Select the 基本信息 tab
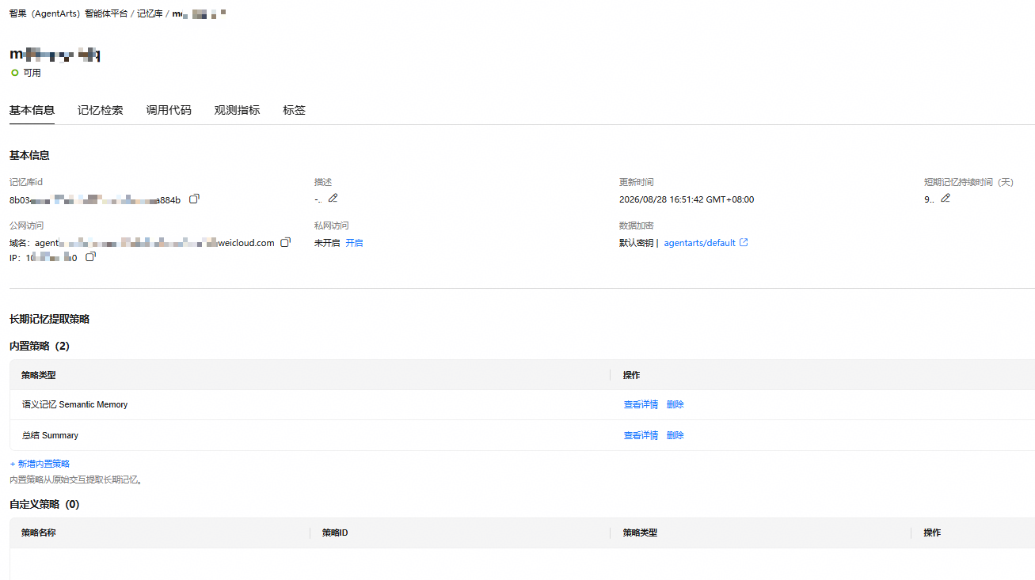 tap(32, 111)
